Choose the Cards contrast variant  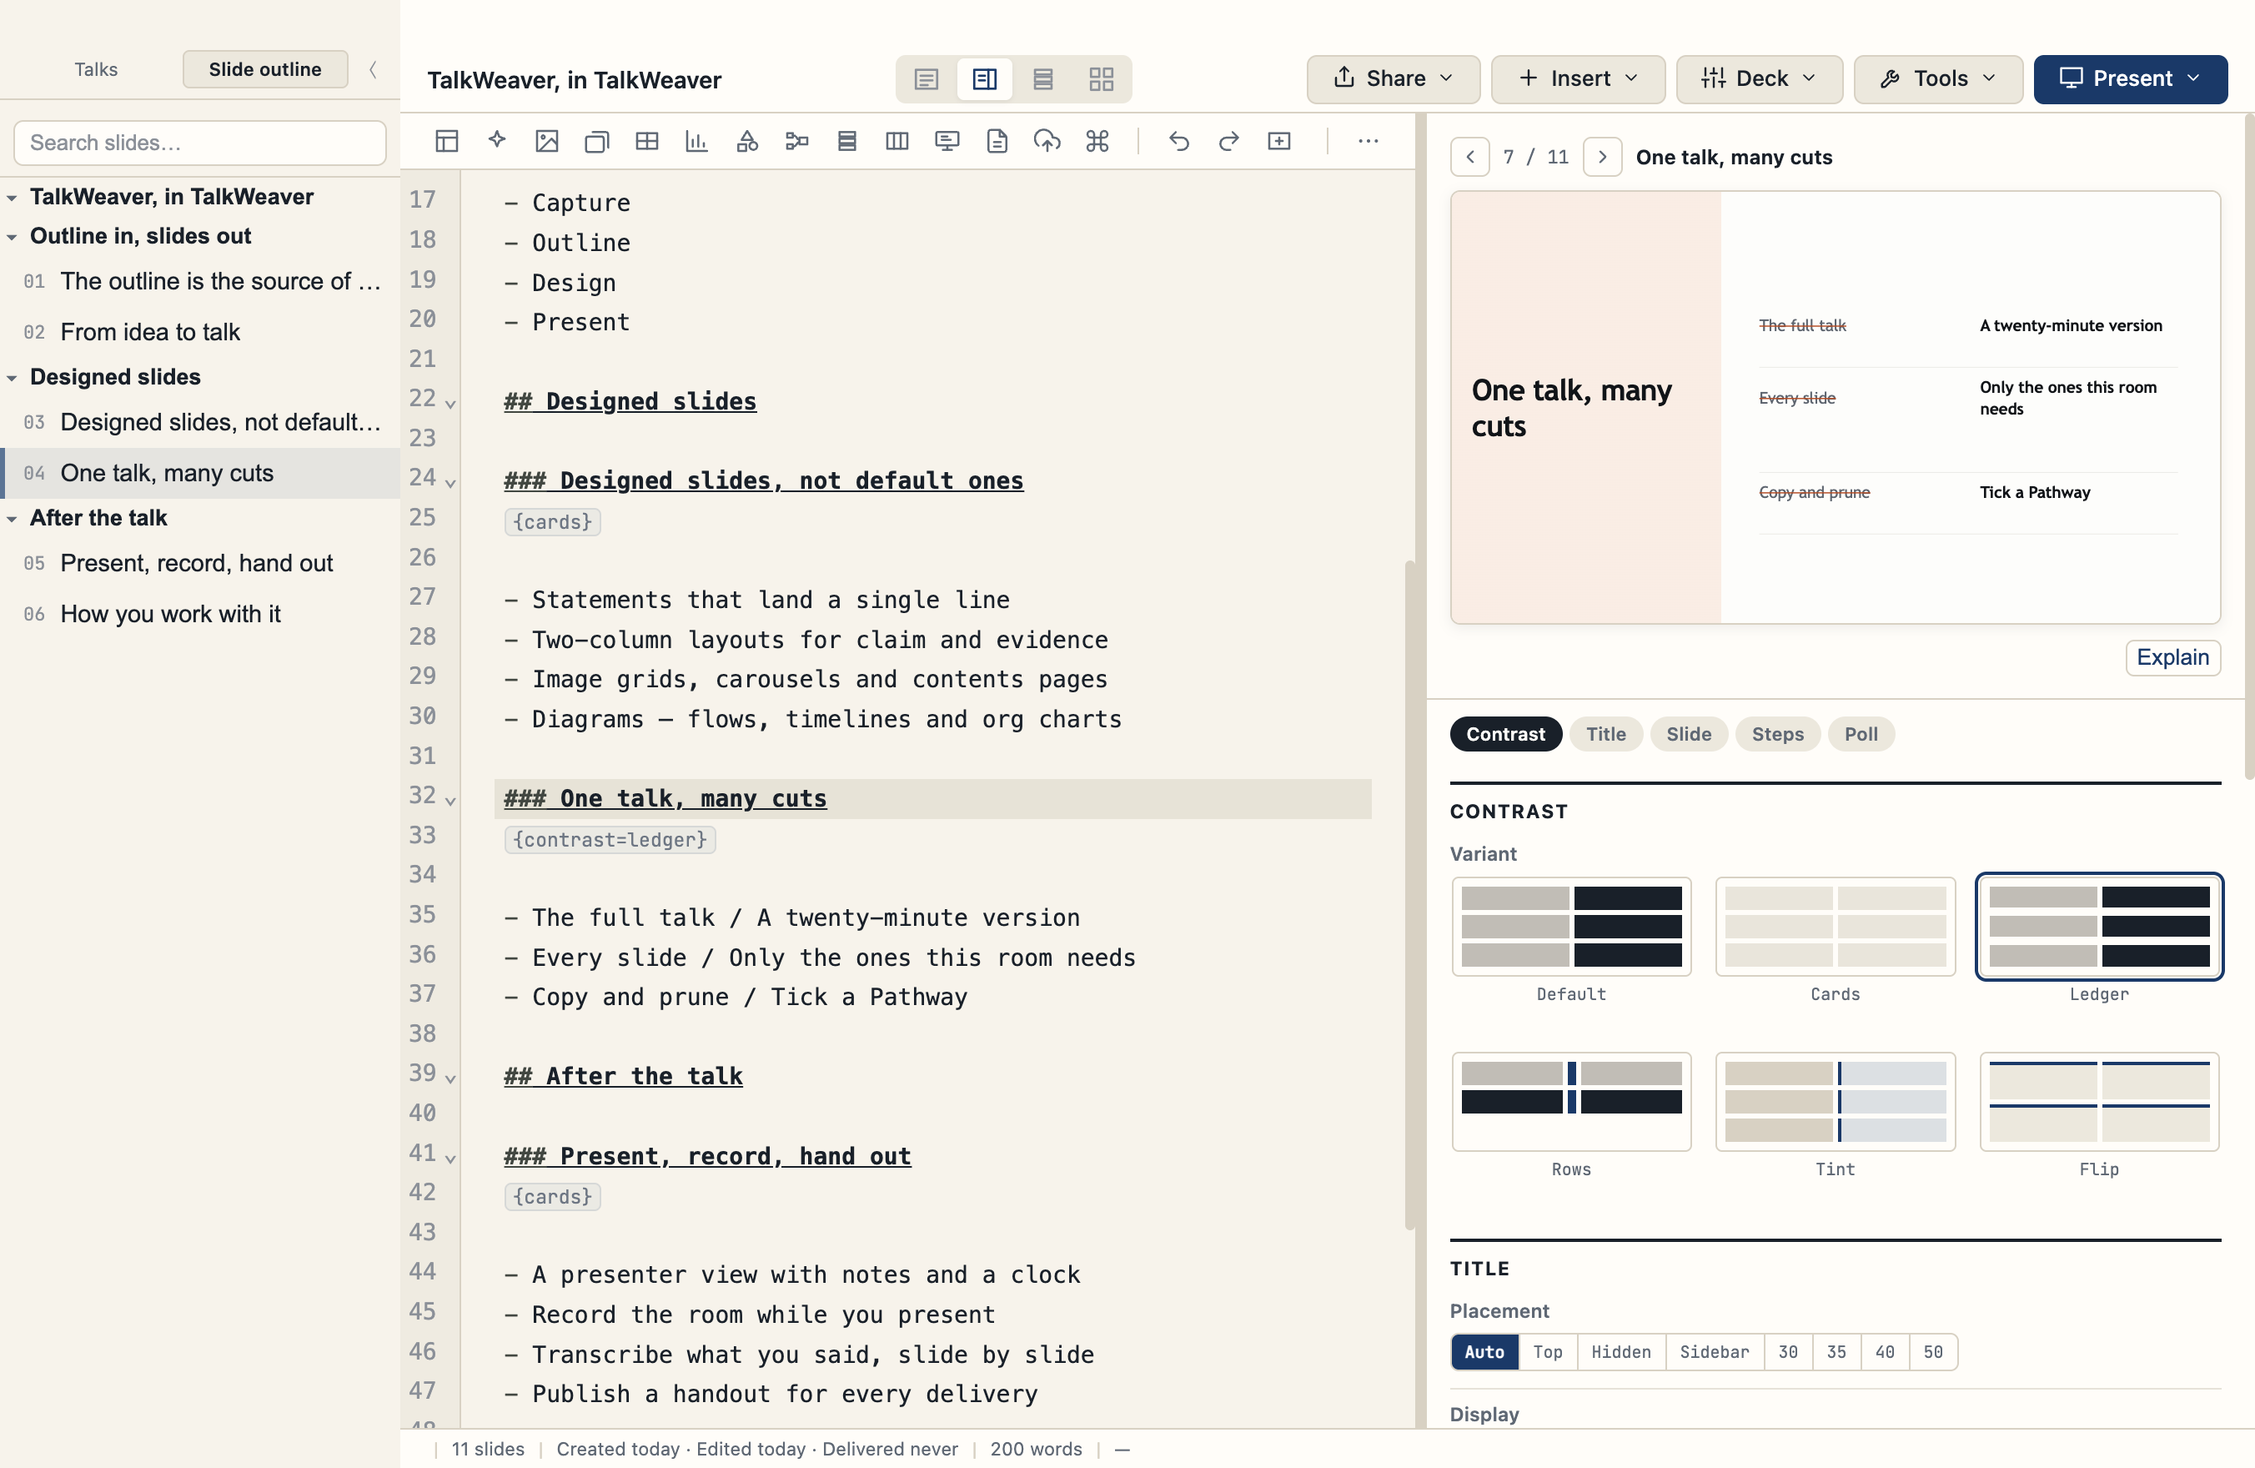coord(1836,926)
